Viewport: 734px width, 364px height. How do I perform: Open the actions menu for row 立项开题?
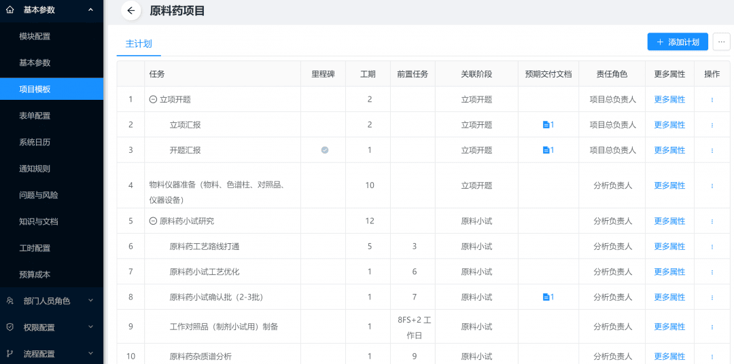click(712, 100)
